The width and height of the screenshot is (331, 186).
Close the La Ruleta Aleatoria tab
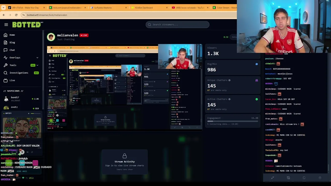point(126,8)
